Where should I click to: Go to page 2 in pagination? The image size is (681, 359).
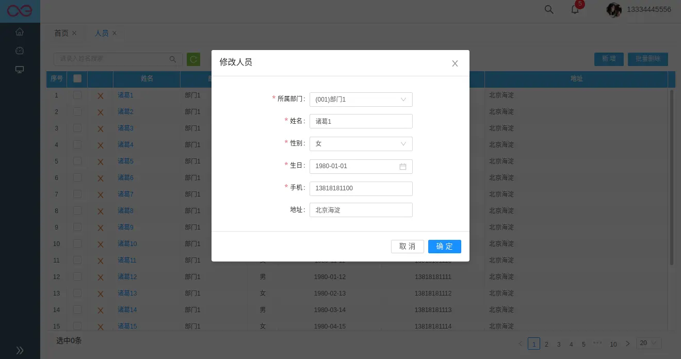(546, 344)
